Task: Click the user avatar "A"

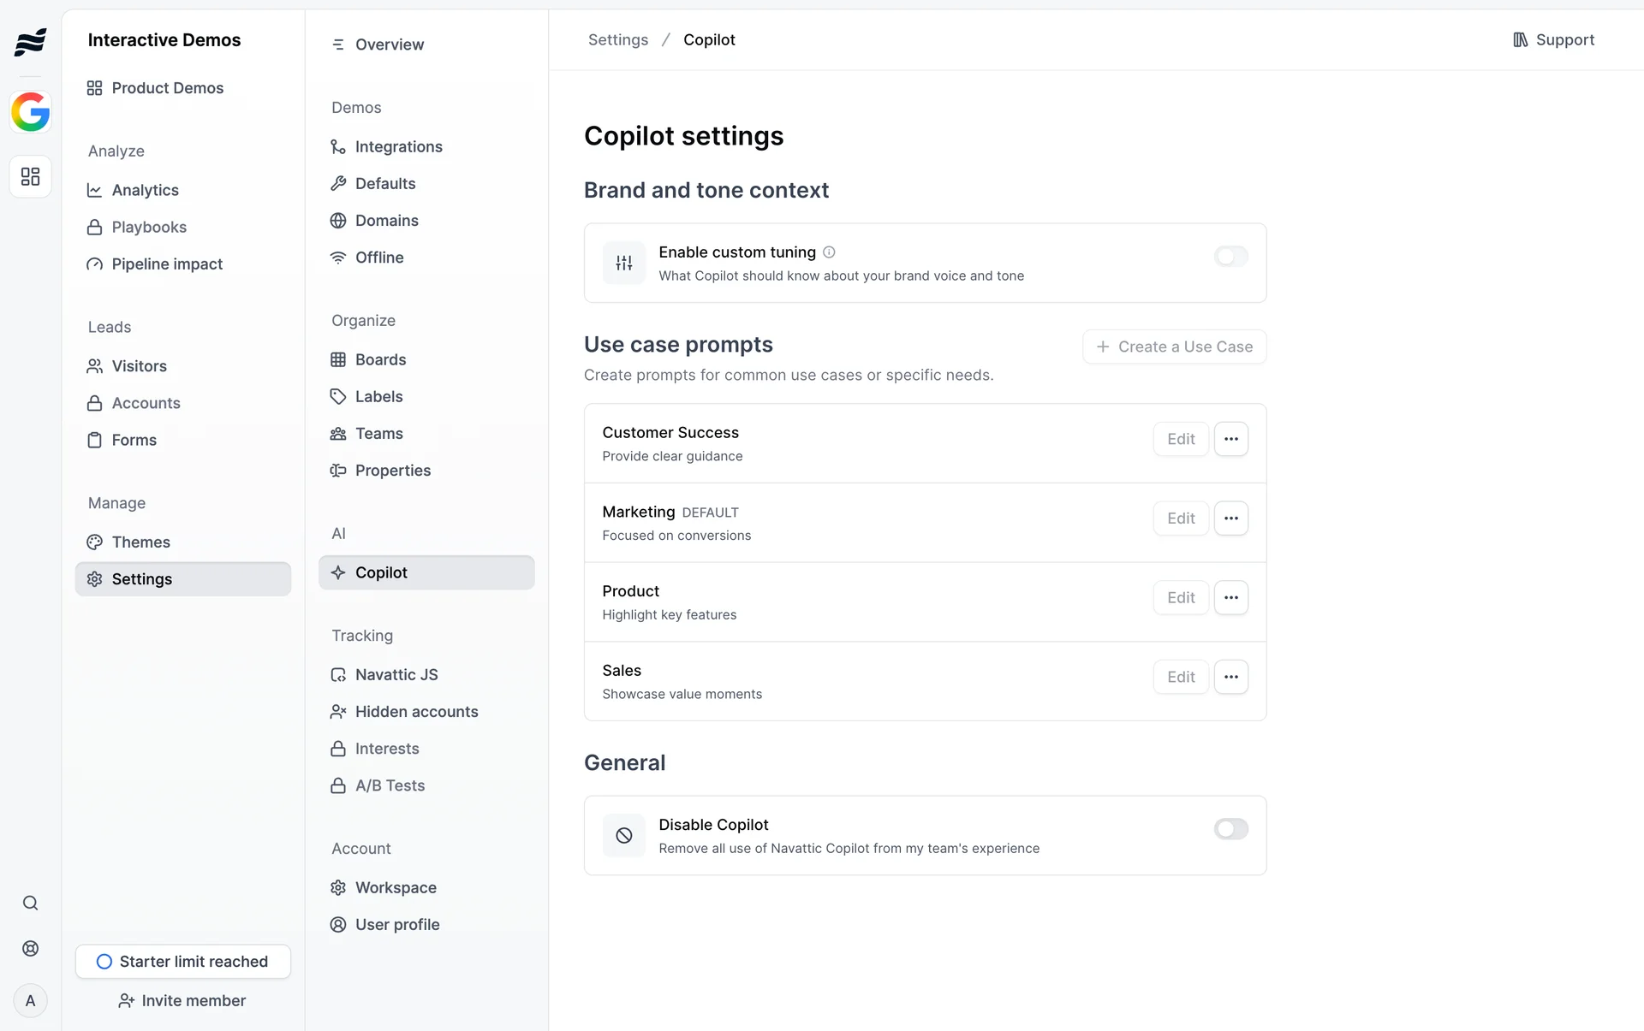Action: 31,1000
